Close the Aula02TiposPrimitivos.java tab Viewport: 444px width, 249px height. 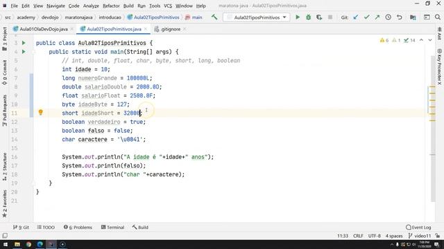(146, 29)
